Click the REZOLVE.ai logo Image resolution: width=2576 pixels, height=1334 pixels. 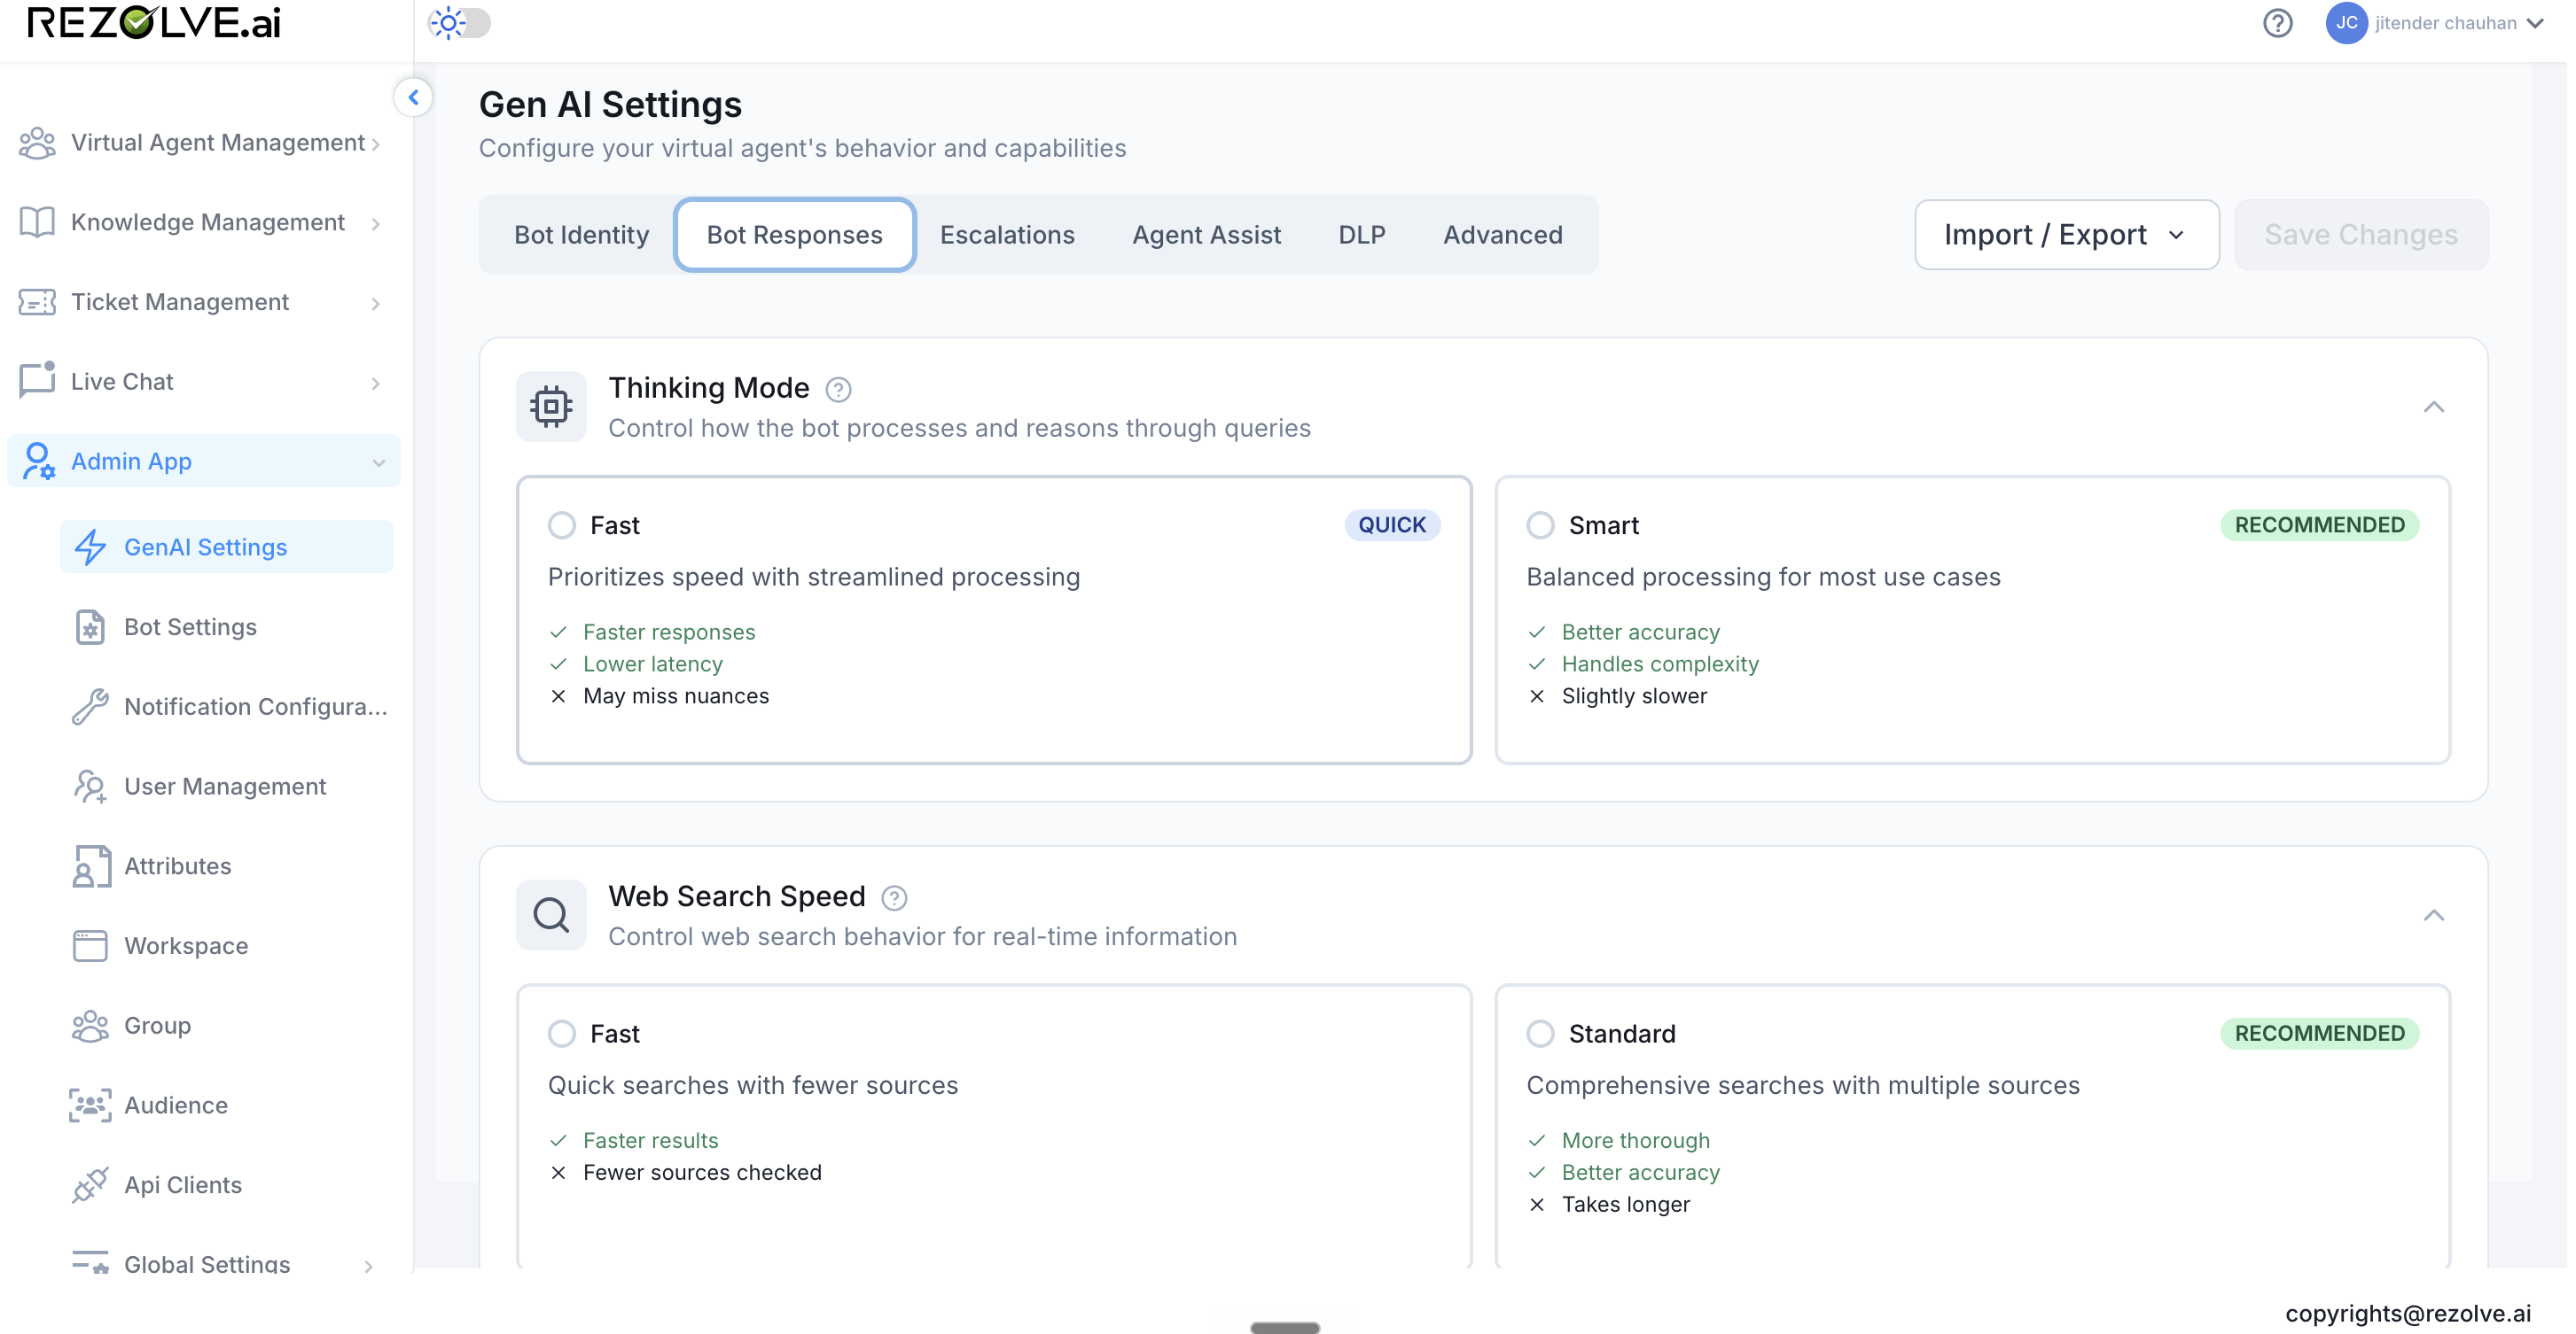coord(154,23)
